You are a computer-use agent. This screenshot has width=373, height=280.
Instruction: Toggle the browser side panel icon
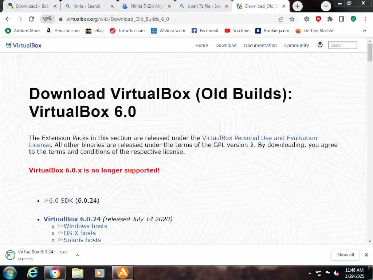[x=342, y=19]
